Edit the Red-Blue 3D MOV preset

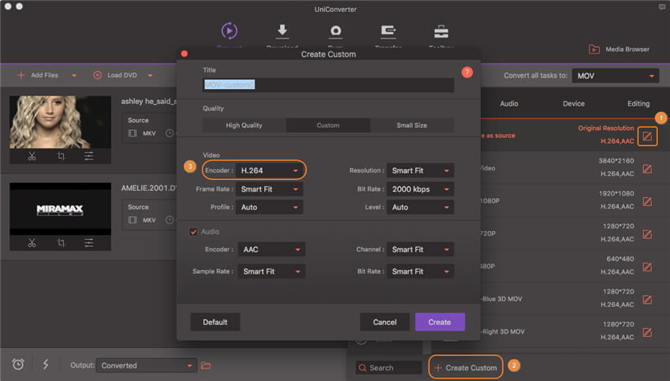pos(647,299)
